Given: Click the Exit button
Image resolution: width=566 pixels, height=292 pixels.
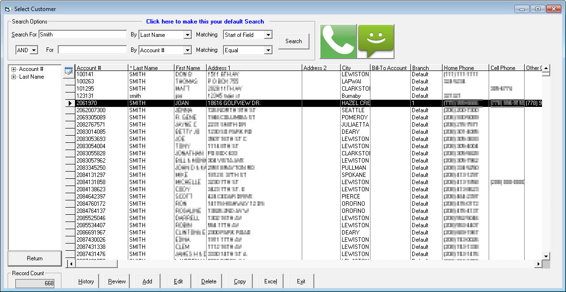Looking at the screenshot, I should click(x=301, y=281).
